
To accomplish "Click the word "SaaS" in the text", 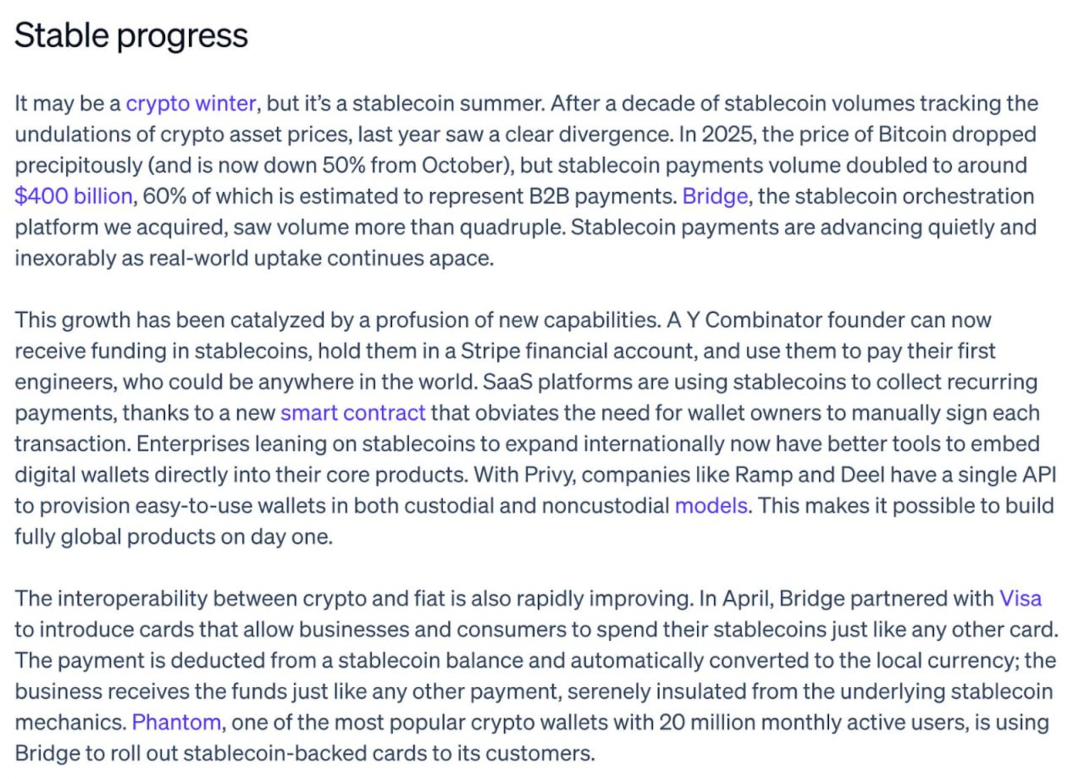I will pos(507,382).
